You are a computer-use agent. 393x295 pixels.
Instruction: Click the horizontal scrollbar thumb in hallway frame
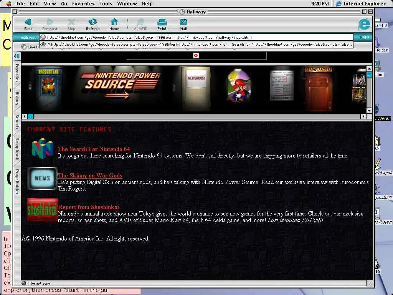[31, 116]
